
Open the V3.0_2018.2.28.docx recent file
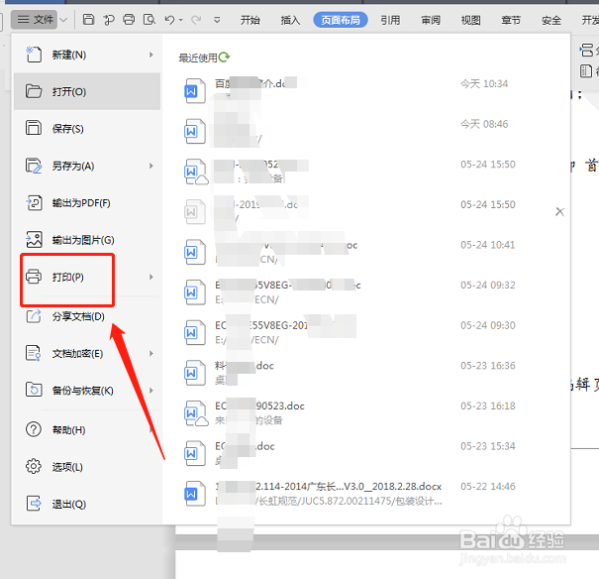pos(365,494)
